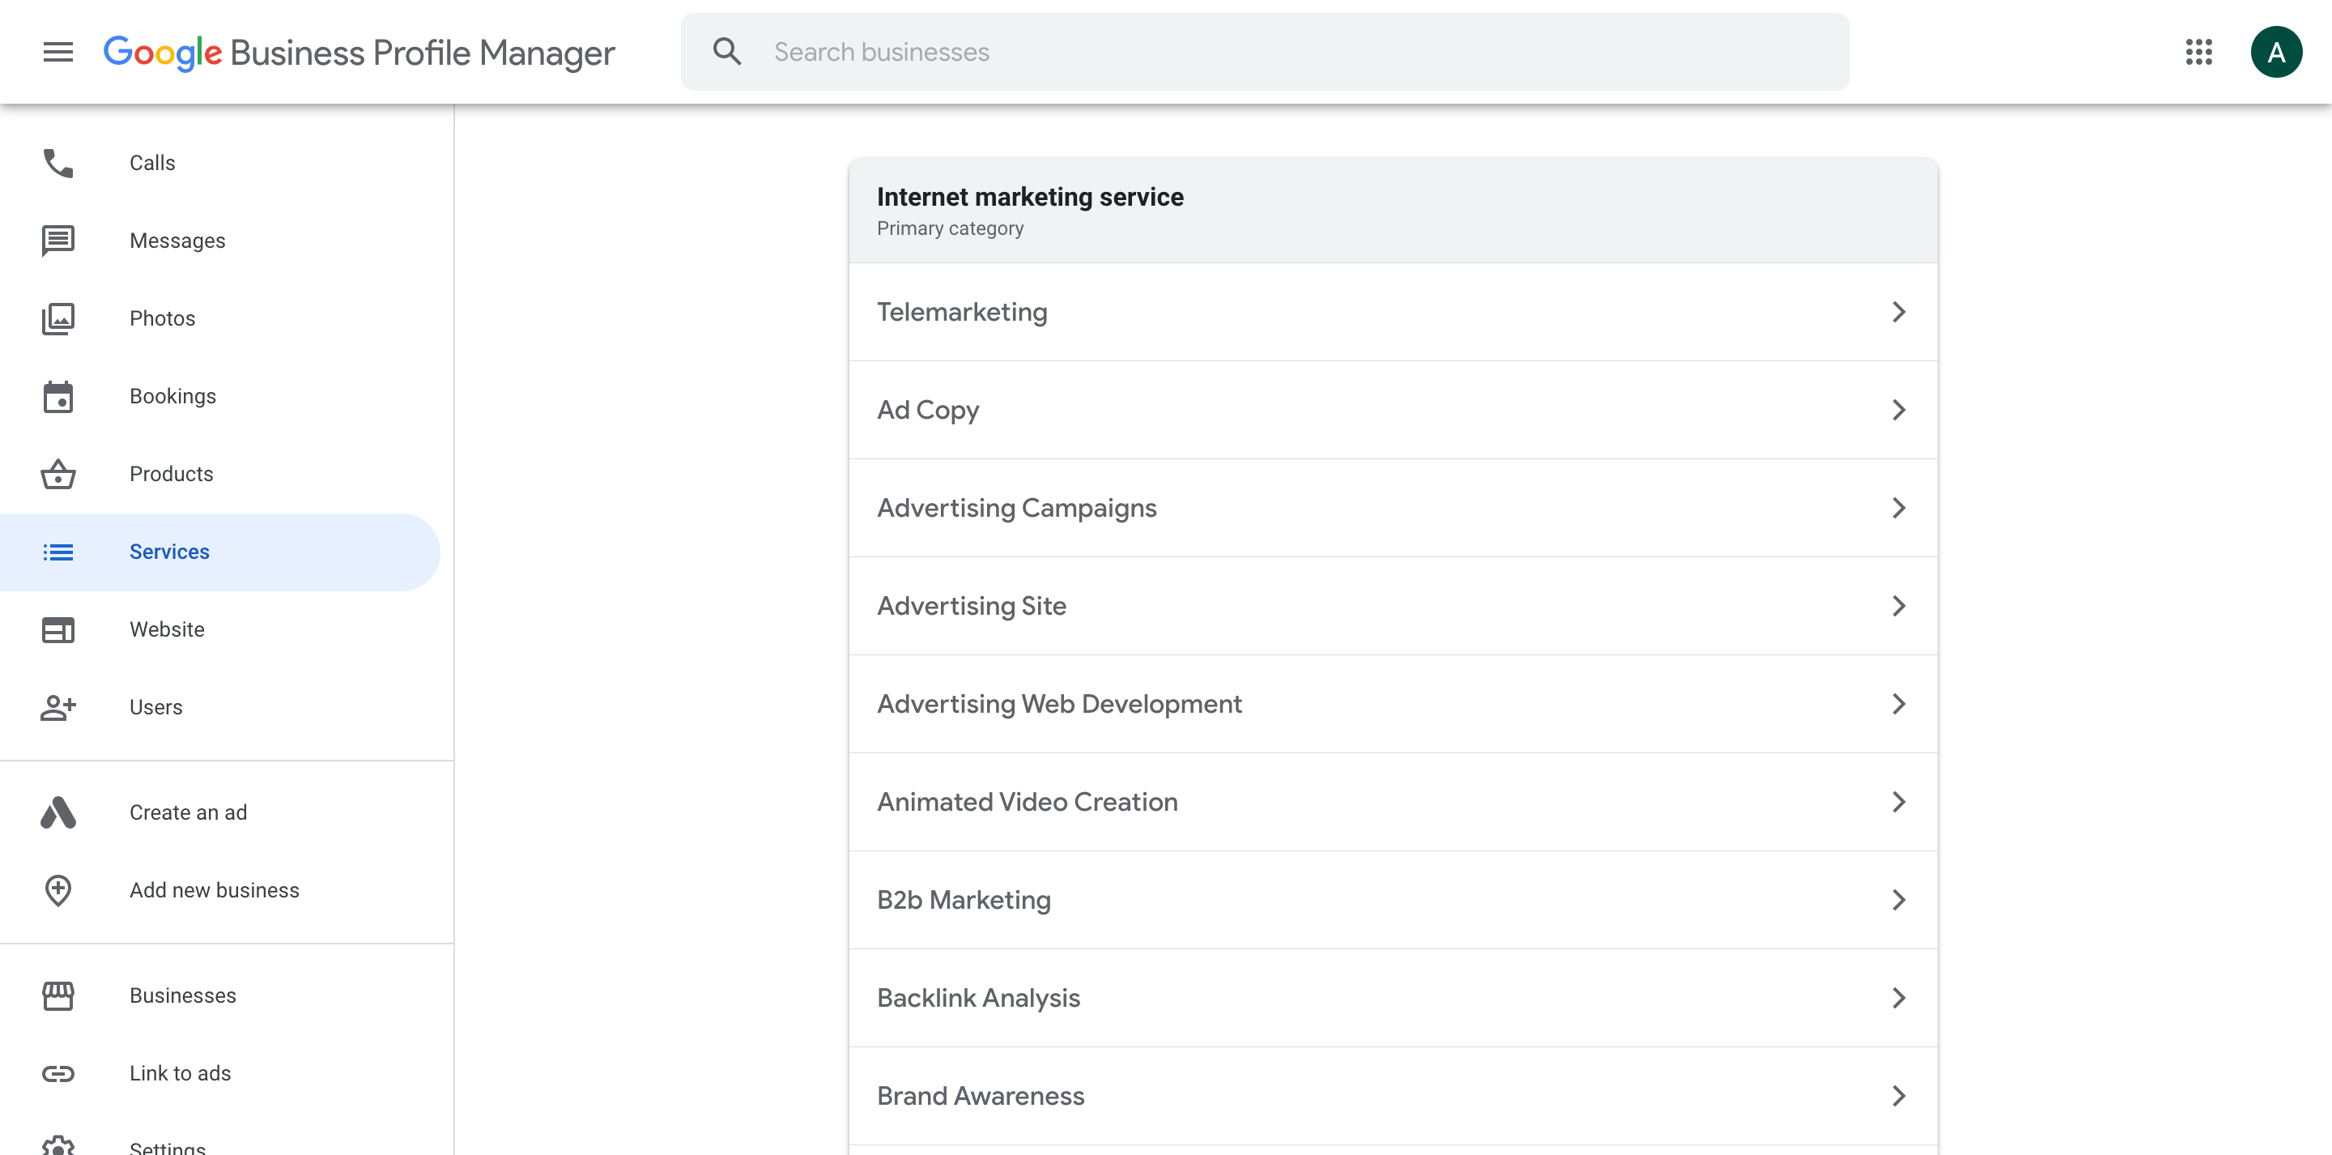Open Messages in the sidebar

[177, 241]
